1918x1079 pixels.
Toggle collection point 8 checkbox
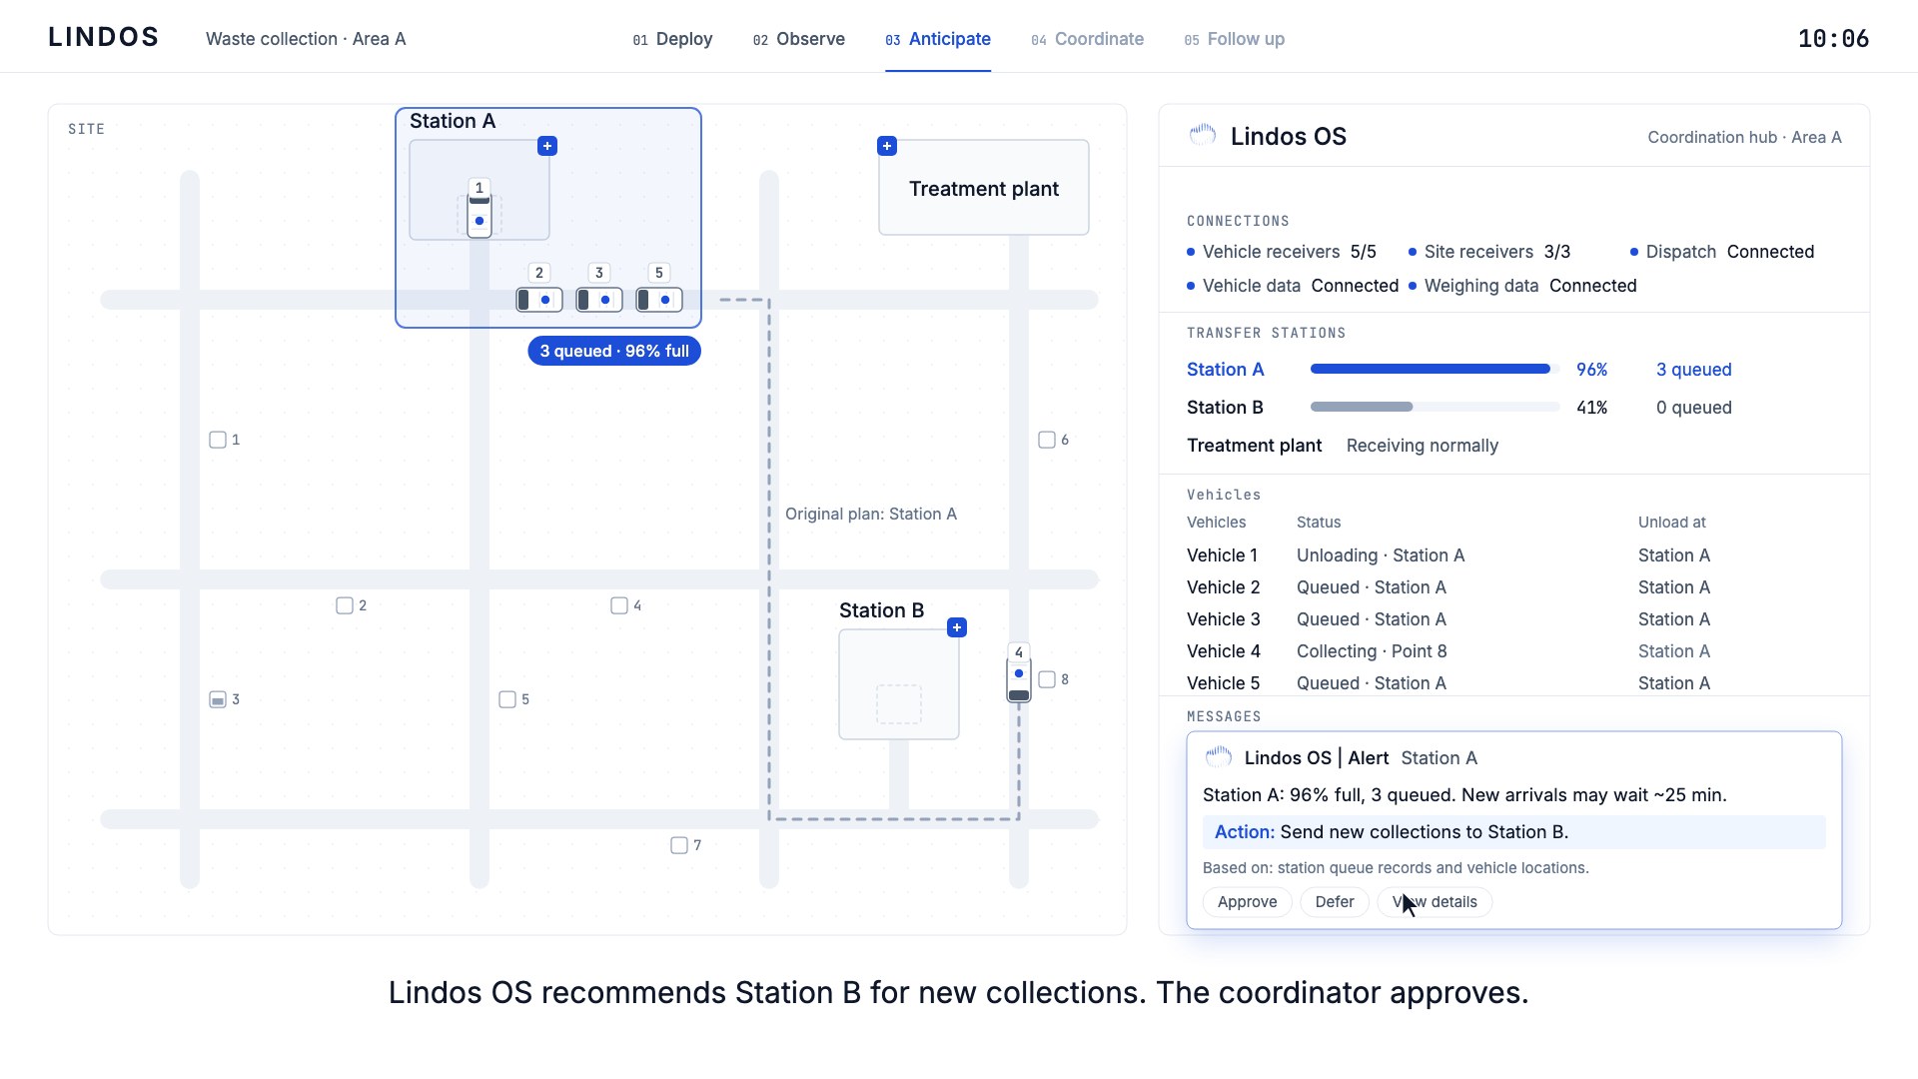1047,679
